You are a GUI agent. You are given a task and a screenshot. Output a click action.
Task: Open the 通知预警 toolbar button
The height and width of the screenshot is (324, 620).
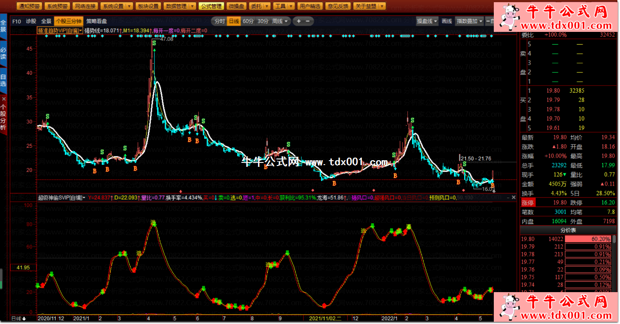(29, 6)
